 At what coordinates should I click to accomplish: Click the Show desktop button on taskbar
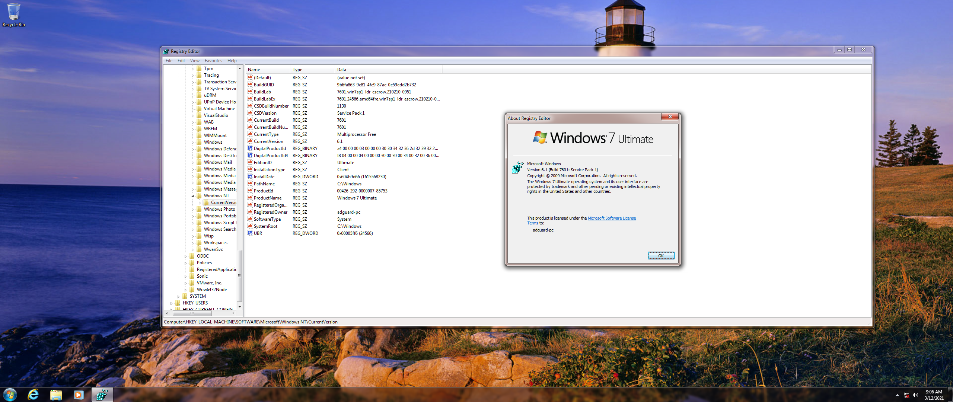click(950, 395)
